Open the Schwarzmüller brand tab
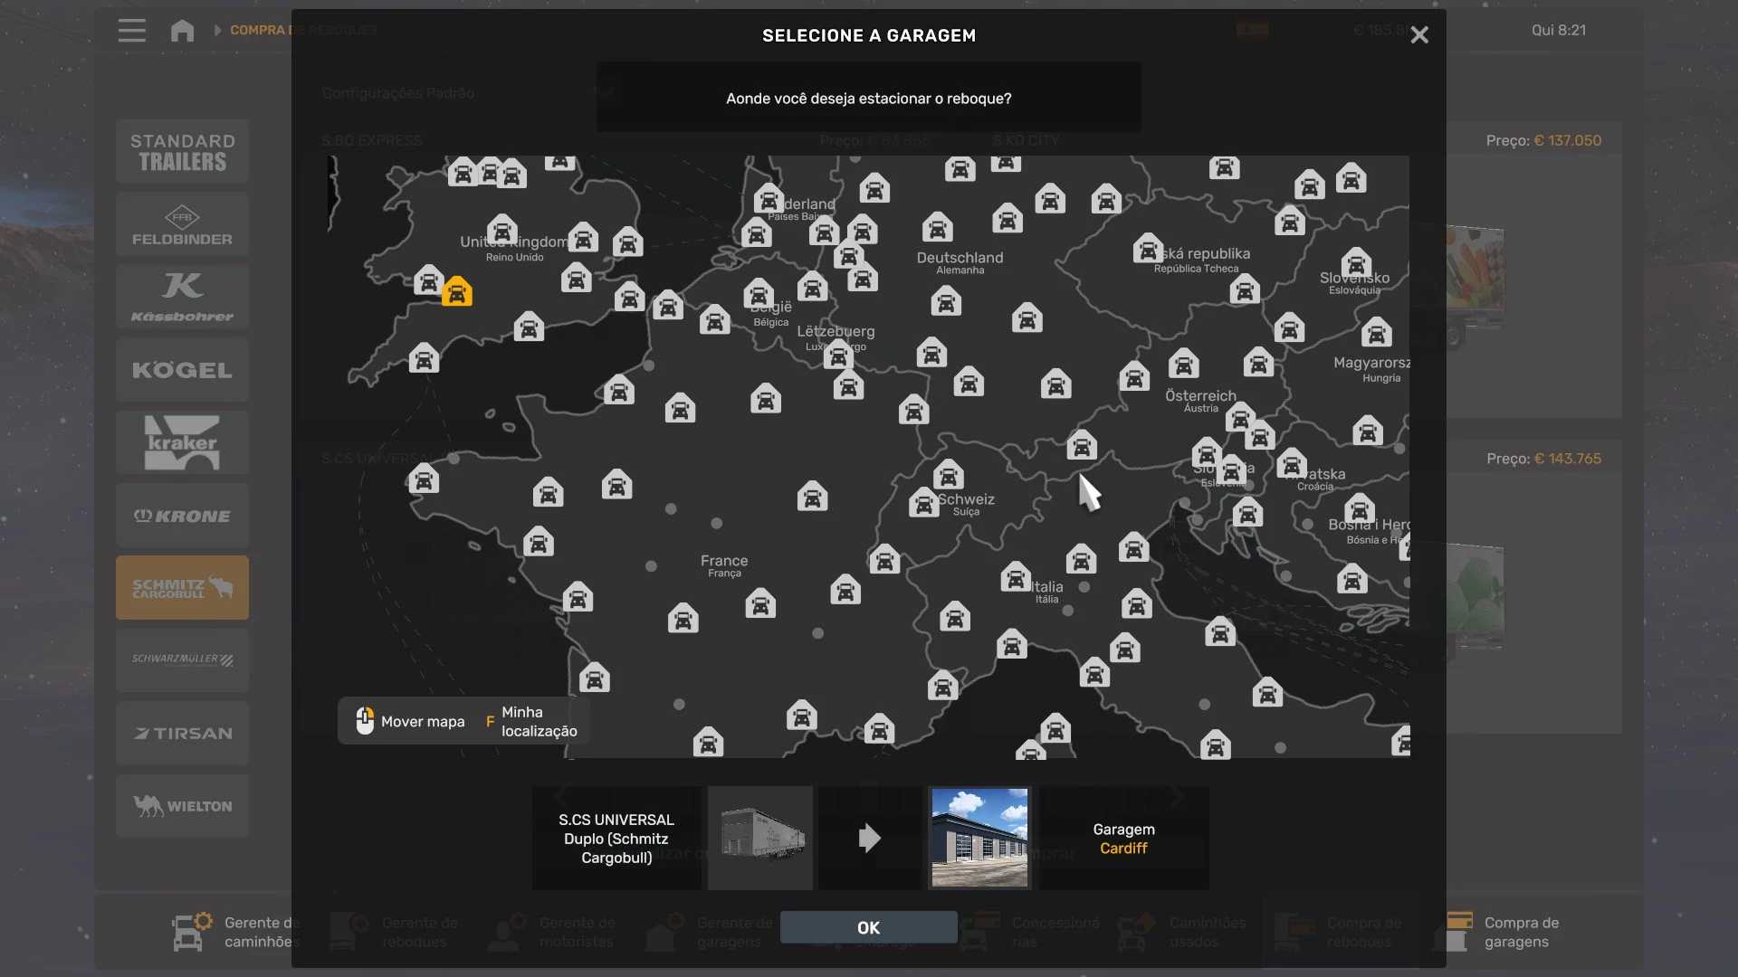The height and width of the screenshot is (977, 1738). [x=182, y=660]
